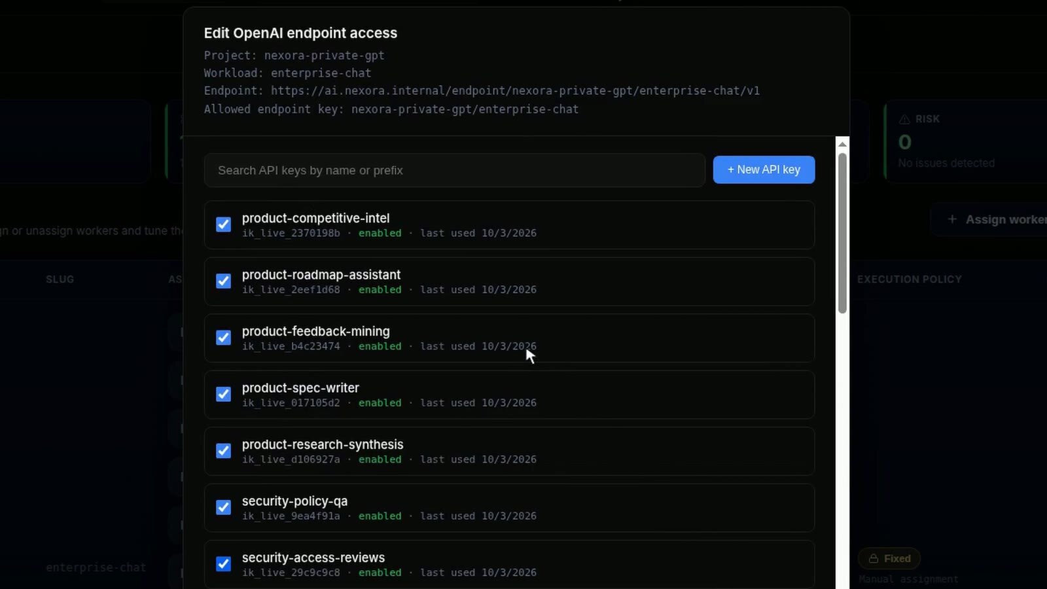Click the lock icon on the Fixed badge
1047x589 pixels.
873,558
